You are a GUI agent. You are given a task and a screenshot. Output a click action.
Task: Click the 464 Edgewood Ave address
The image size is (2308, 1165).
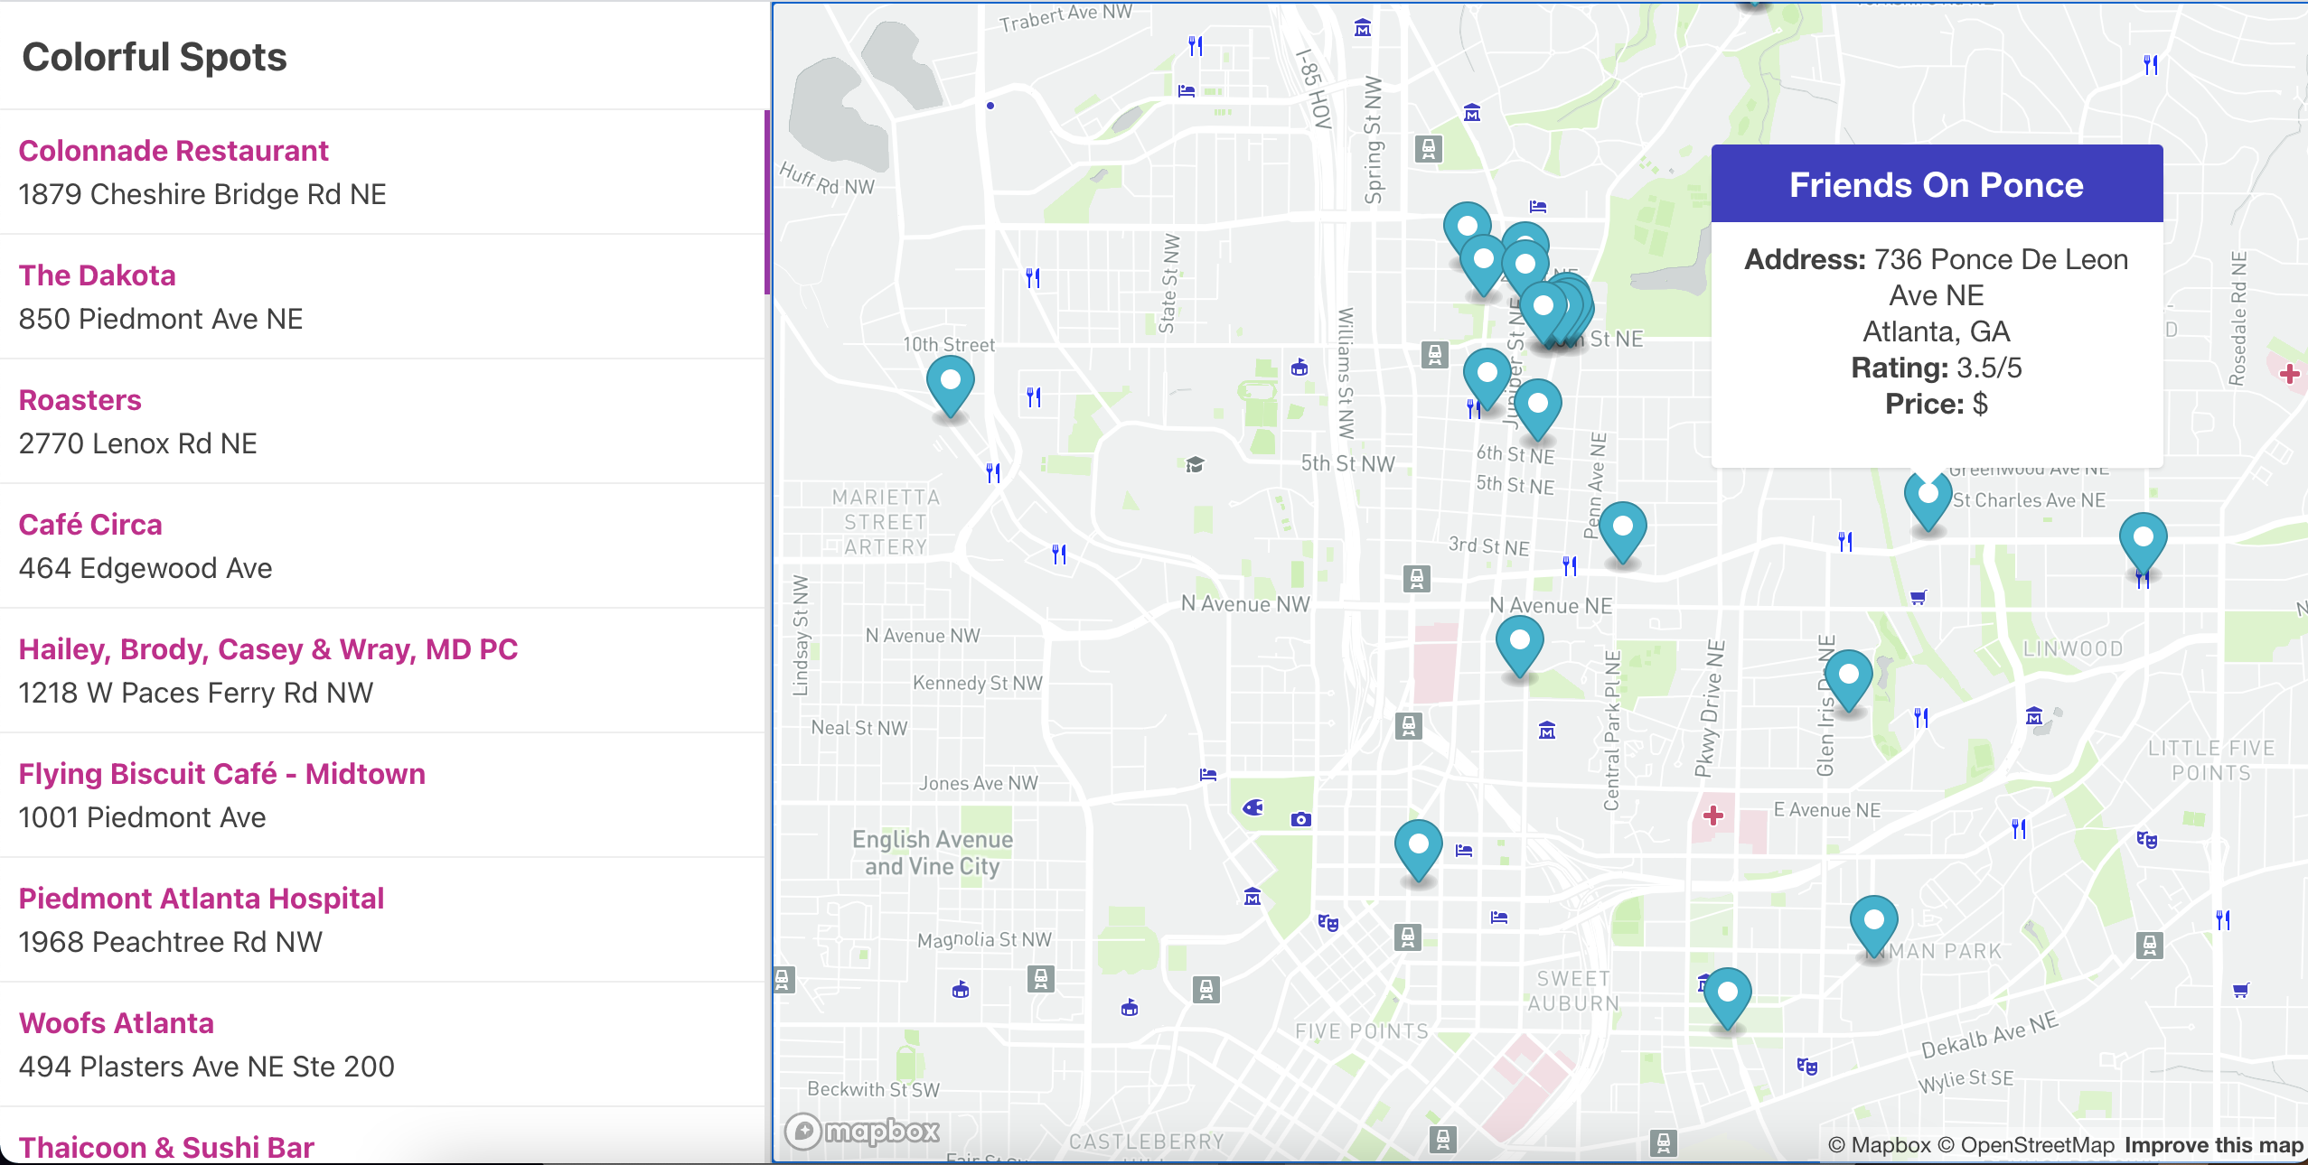(145, 568)
